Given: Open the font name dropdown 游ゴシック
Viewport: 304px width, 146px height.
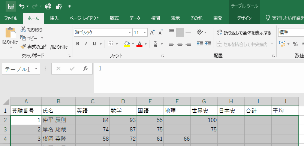Looking at the screenshot, I should click(x=130, y=33).
